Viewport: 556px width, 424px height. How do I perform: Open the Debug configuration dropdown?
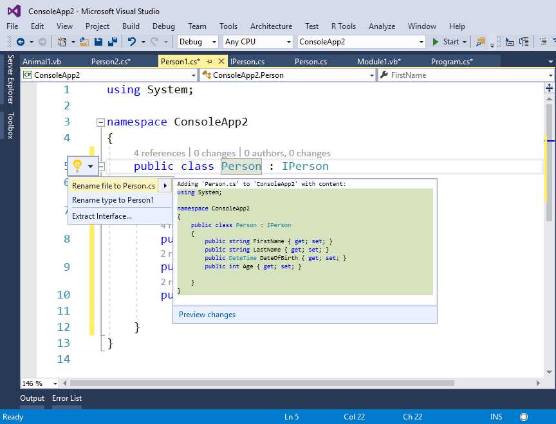(198, 42)
